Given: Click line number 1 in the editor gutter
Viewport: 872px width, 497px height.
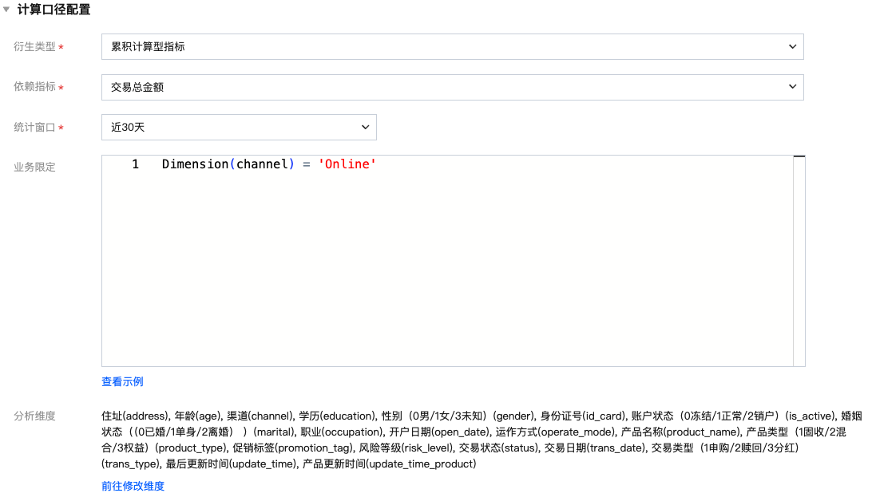Looking at the screenshot, I should pyautogui.click(x=135, y=164).
